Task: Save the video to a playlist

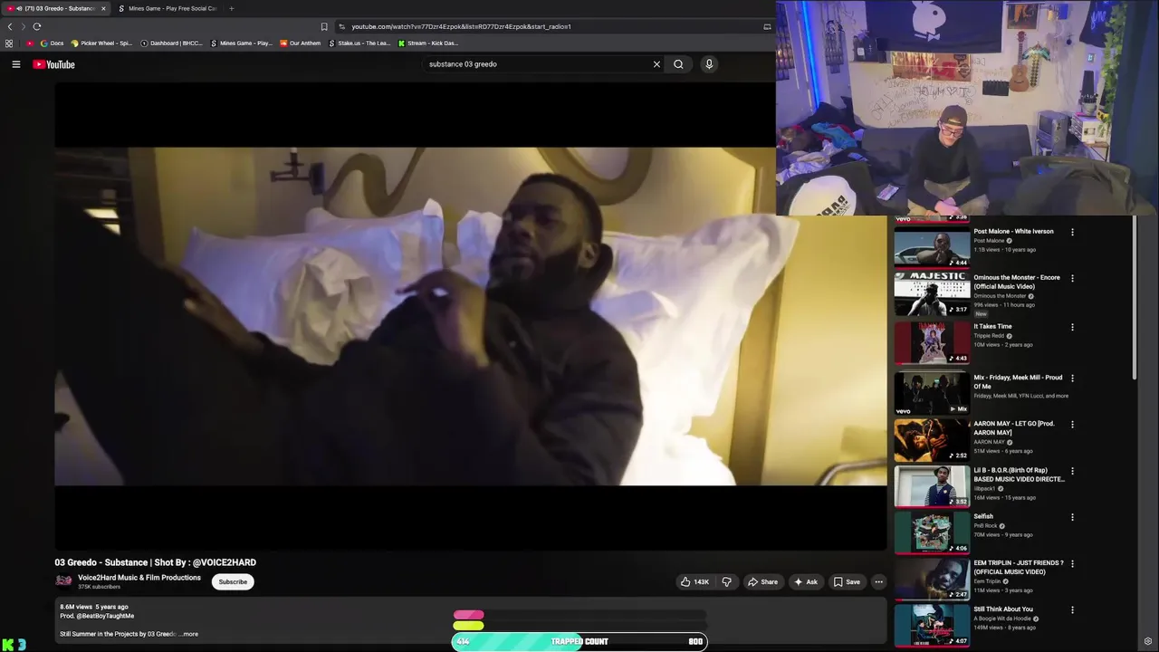Action: 848,582
